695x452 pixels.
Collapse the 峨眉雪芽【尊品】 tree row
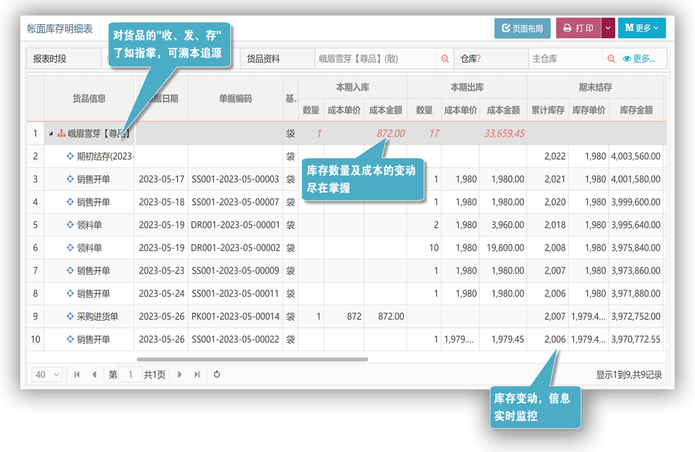(51, 133)
